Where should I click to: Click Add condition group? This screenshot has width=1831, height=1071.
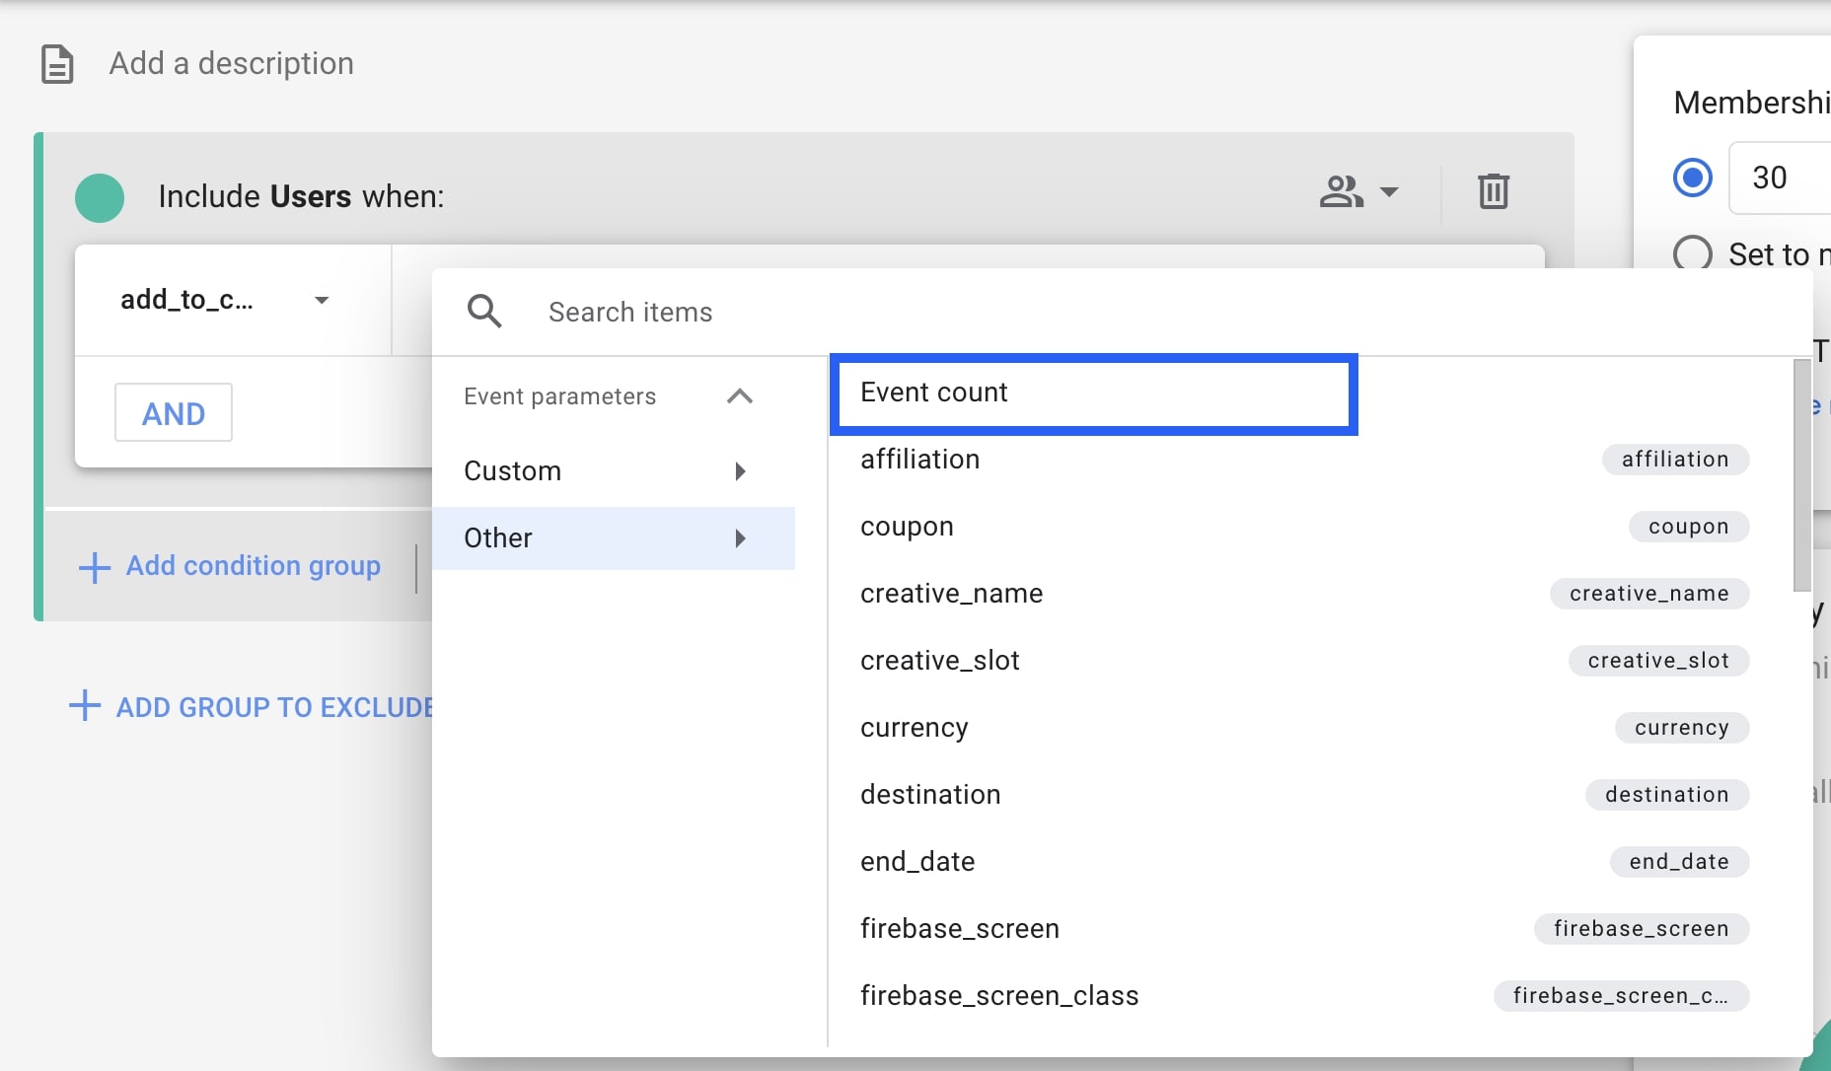point(253,566)
